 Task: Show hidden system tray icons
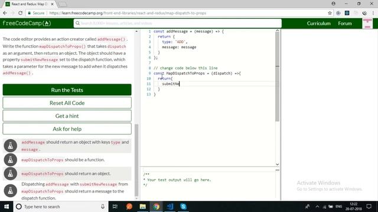[x=317, y=207]
